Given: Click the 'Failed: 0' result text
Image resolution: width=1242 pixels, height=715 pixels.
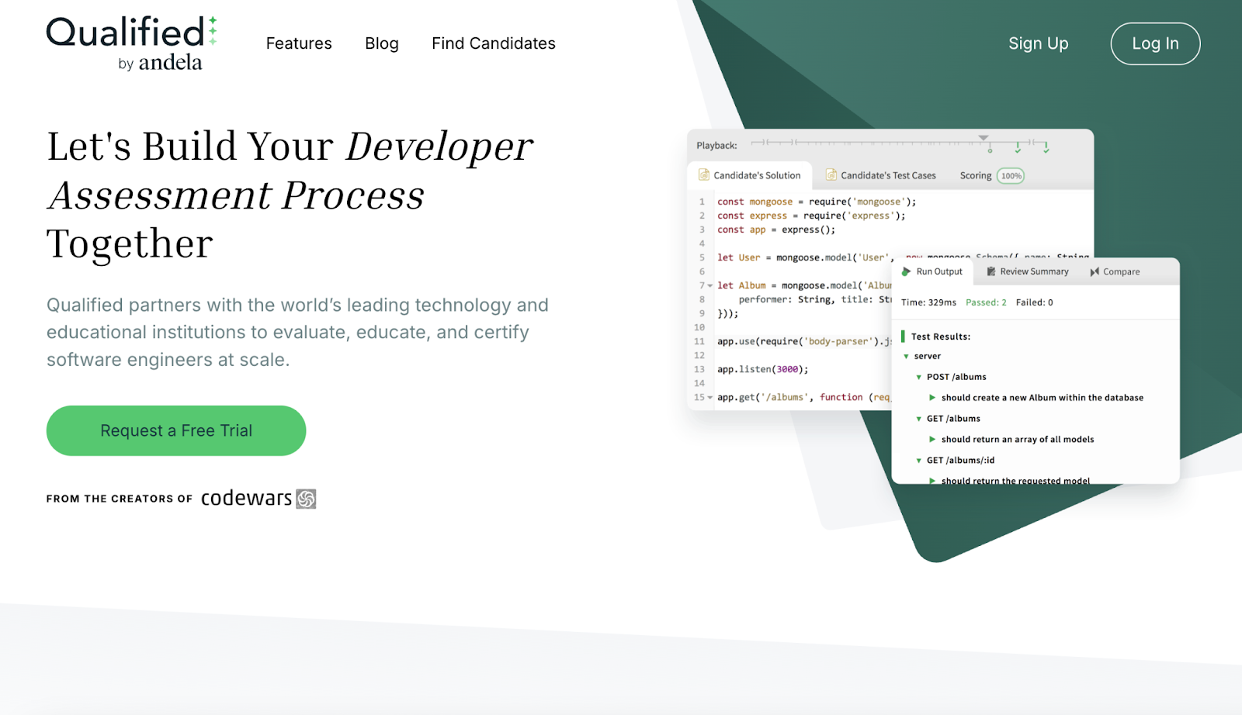Looking at the screenshot, I should coord(1034,302).
